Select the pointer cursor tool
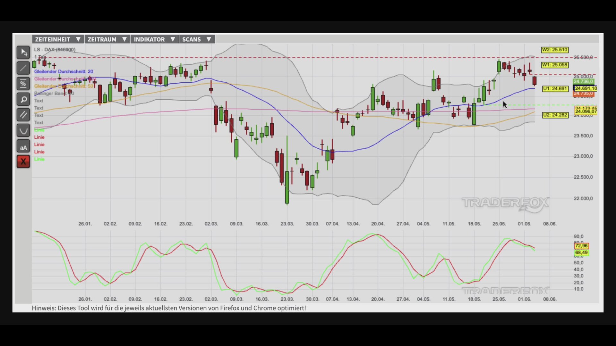 [x=23, y=53]
